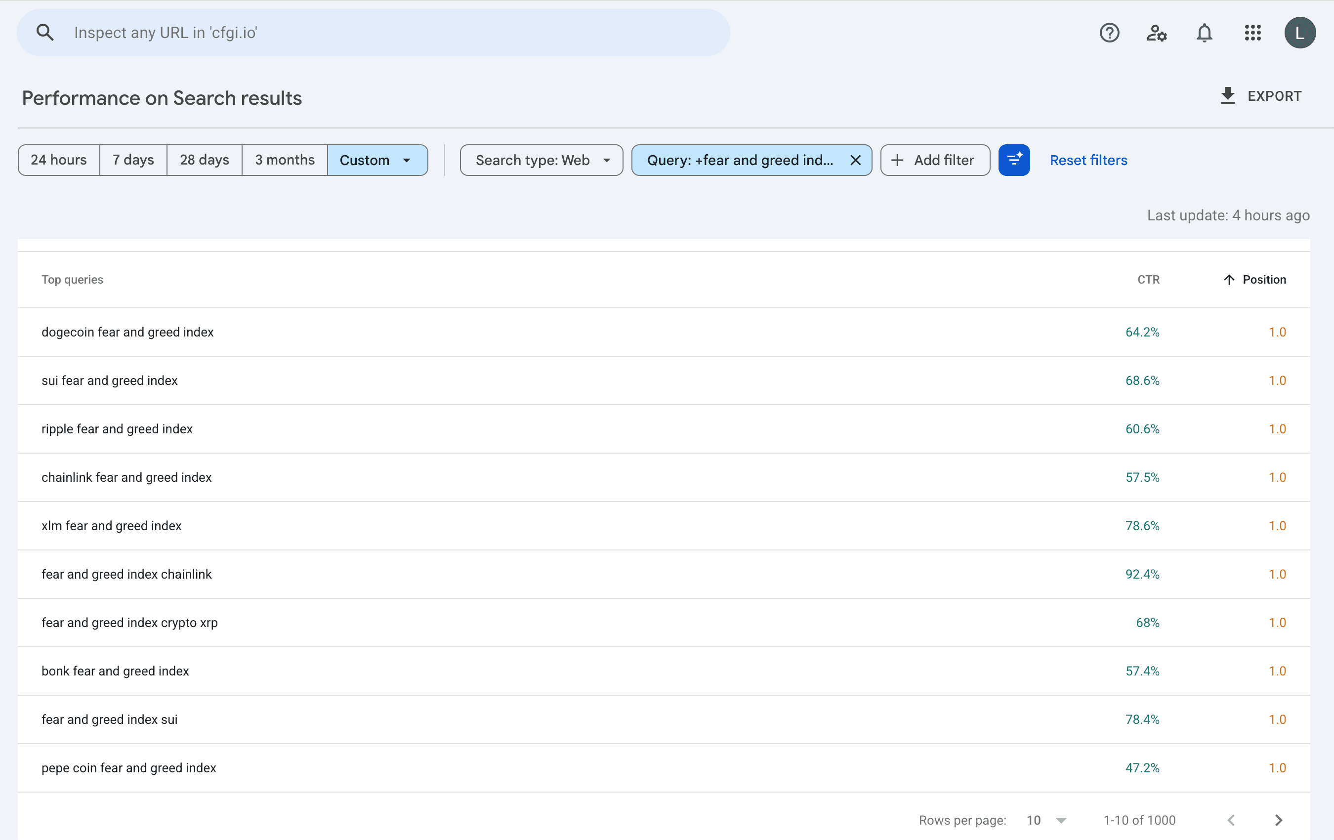Focus the Inspect any URL search field
This screenshot has width=1334, height=840.
[374, 33]
